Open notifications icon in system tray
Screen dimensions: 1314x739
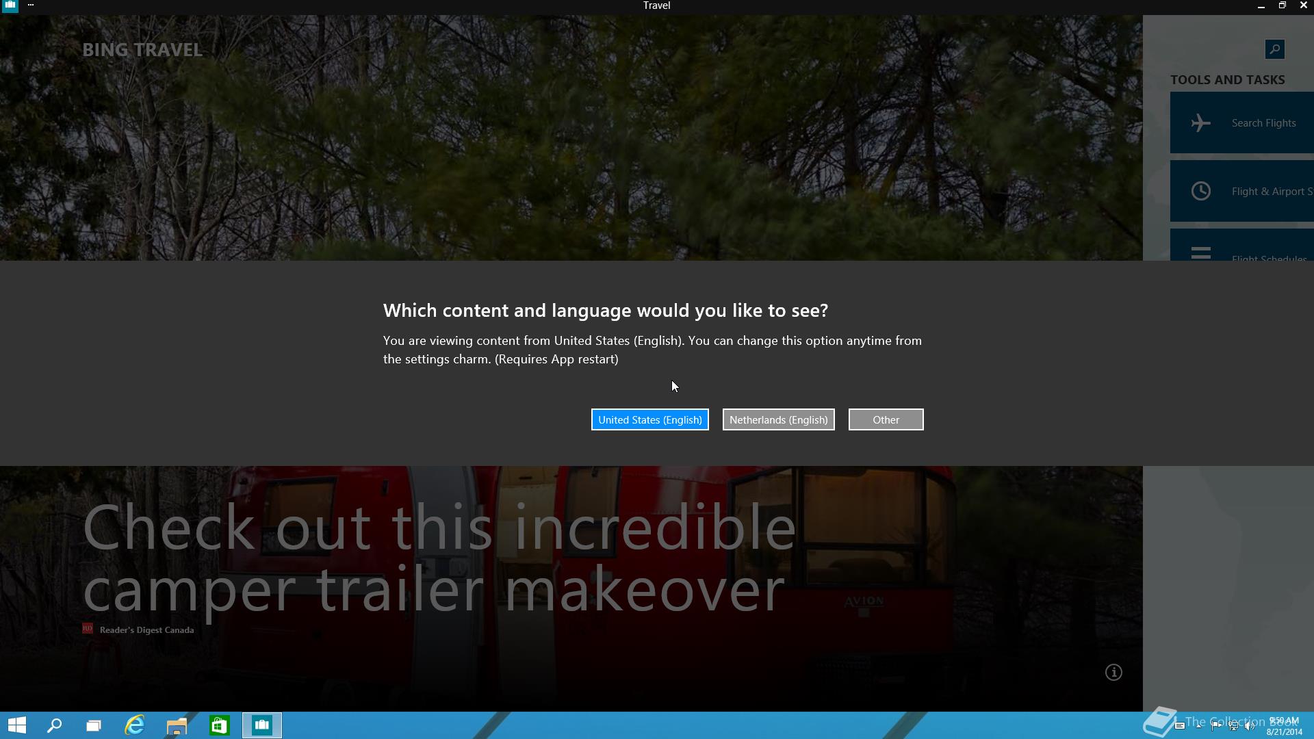click(1180, 725)
